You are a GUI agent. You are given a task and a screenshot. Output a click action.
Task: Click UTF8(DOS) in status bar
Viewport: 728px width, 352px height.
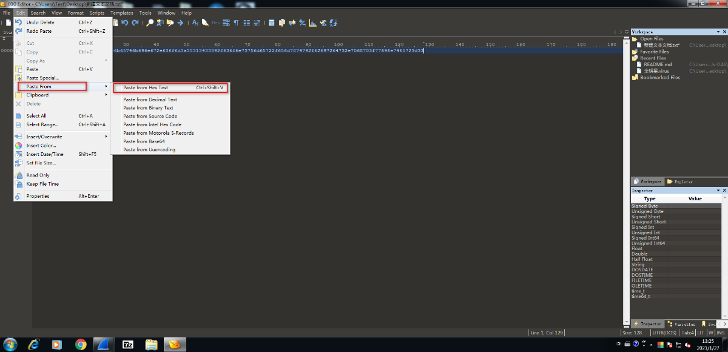click(664, 333)
